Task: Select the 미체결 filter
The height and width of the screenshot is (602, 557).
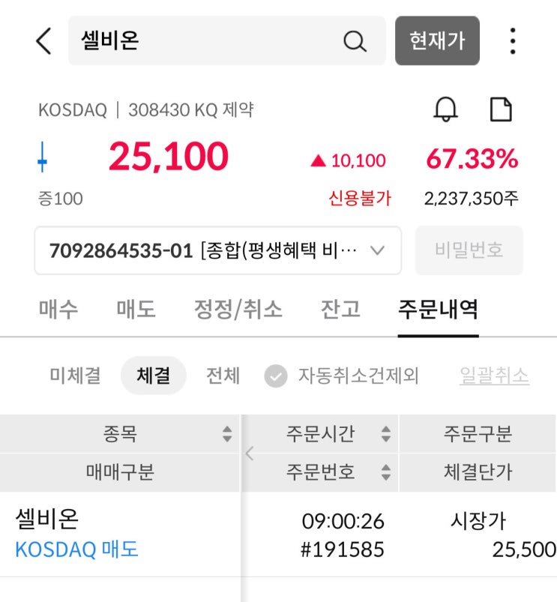Action: pyautogui.click(x=75, y=376)
